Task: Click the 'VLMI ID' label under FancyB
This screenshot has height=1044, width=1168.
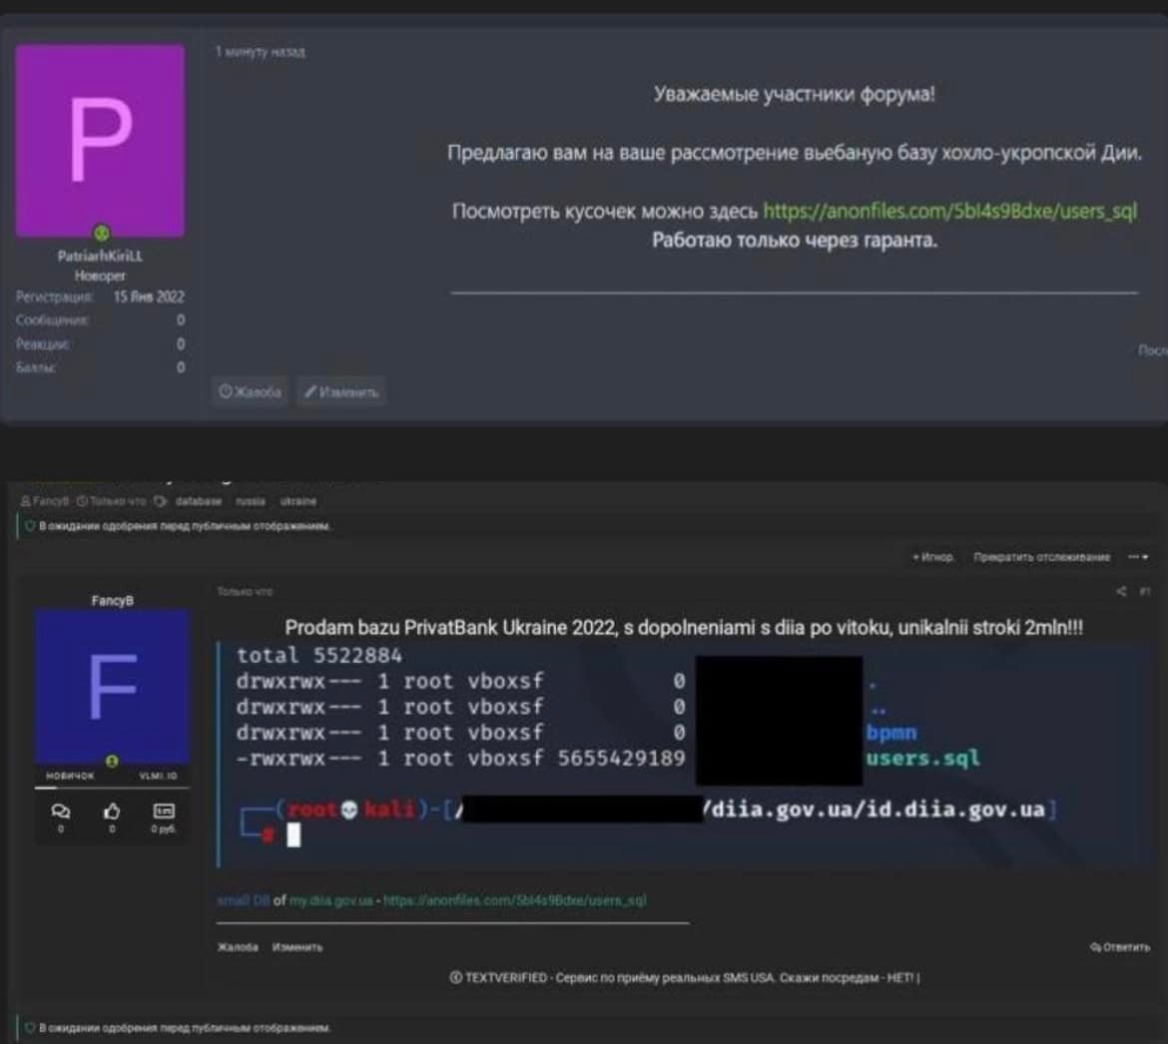Action: point(158,776)
